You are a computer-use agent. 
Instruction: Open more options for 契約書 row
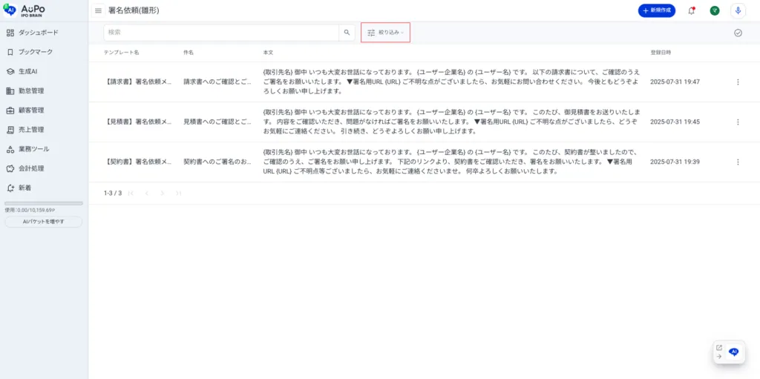tap(738, 162)
